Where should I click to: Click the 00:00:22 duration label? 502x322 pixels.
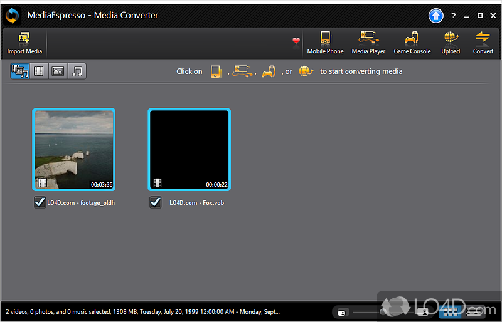(216, 185)
